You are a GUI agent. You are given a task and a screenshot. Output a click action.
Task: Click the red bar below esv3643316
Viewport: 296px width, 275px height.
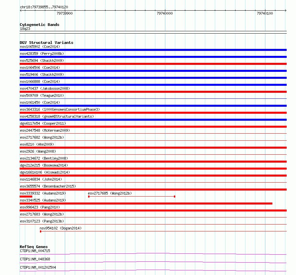(x=153, y=113)
